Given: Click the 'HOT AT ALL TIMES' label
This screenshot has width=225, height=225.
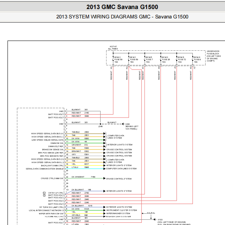Looking at the screenshot, I should tap(113, 48).
